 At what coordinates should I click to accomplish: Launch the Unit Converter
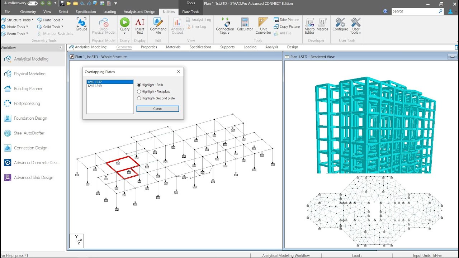[263, 26]
